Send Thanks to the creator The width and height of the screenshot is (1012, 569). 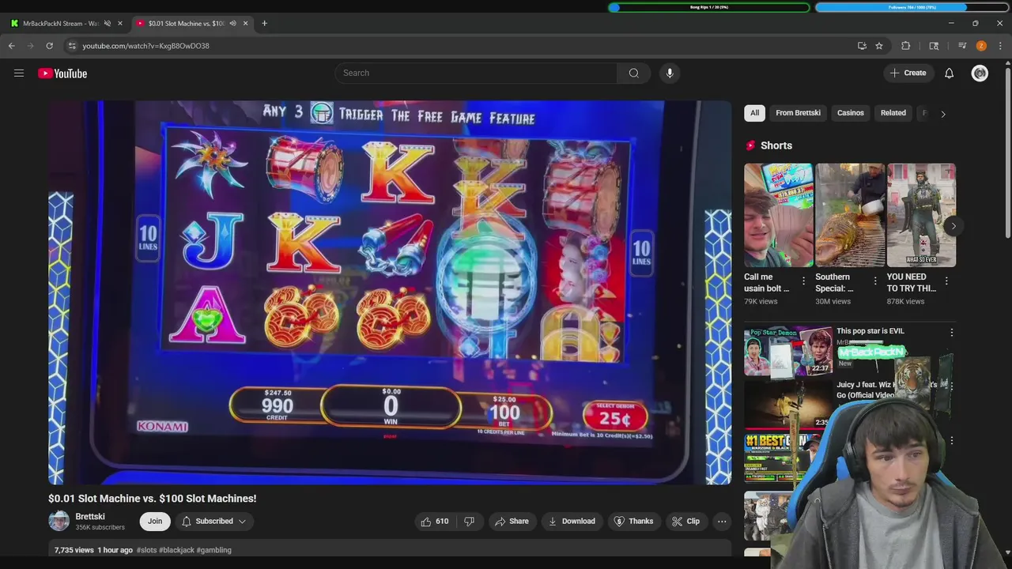[634, 521]
